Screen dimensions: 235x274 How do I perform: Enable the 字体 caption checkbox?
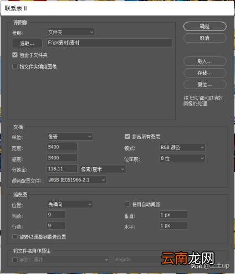[x=15, y=260]
